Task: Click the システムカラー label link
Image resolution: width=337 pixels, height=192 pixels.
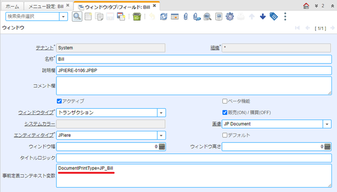Action: click(x=40, y=124)
